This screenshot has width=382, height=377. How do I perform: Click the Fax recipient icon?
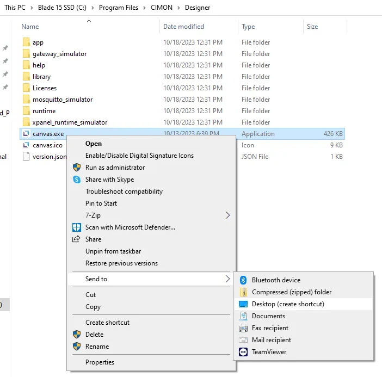pos(243,328)
